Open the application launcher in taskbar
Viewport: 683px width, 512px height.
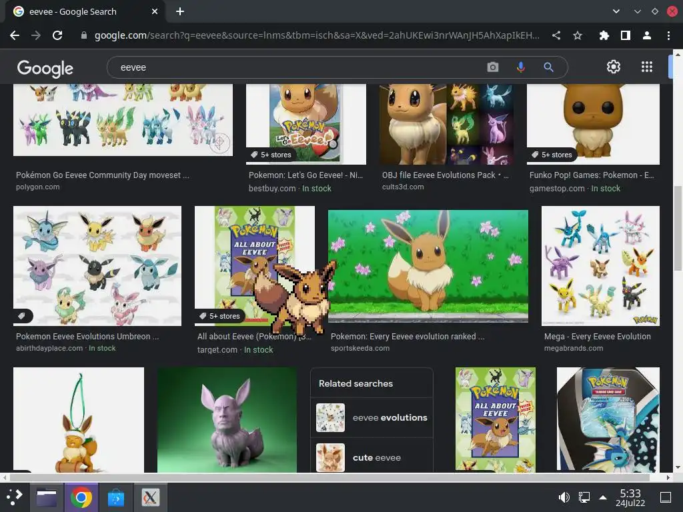click(15, 497)
